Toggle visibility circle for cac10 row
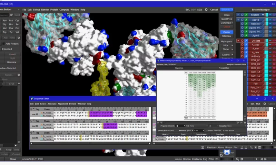This screenshot has height=165, width=276. click(242, 20)
